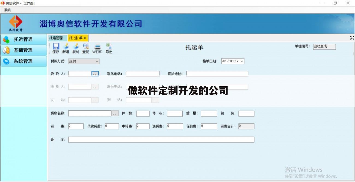
Task: Click the 复制 (Copy) toolbar icon
Action: tap(76, 47)
